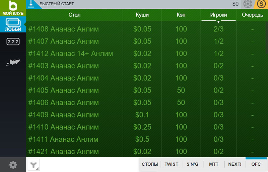The height and width of the screenshot is (172, 268).
Task: Click the download arrow icon near Быстрый старт
Action: pyautogui.click(x=31, y=4)
